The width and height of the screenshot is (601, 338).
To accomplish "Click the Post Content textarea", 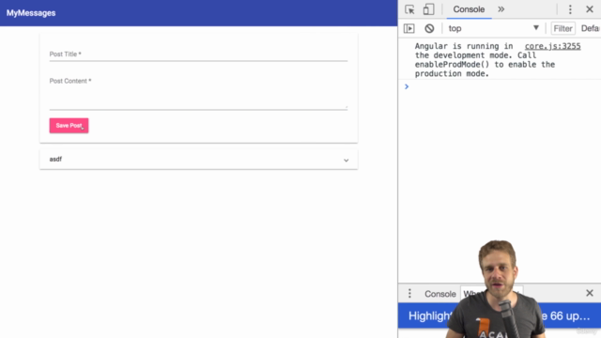I will [198, 93].
